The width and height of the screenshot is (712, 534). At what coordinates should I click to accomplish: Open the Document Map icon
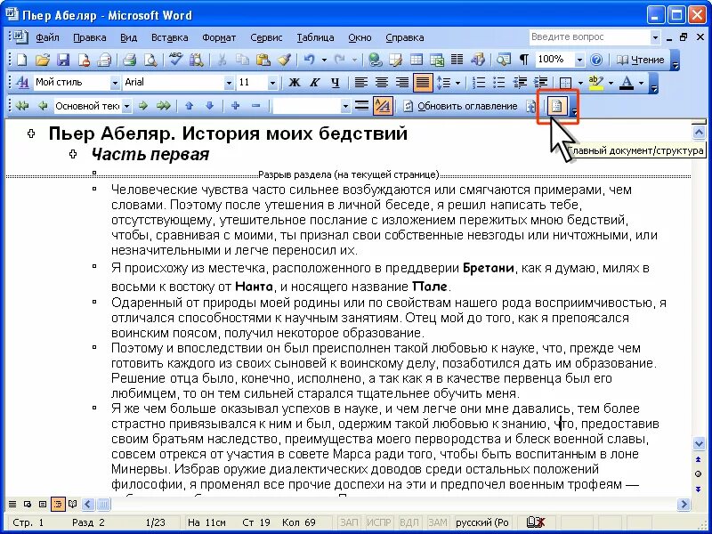[503, 60]
